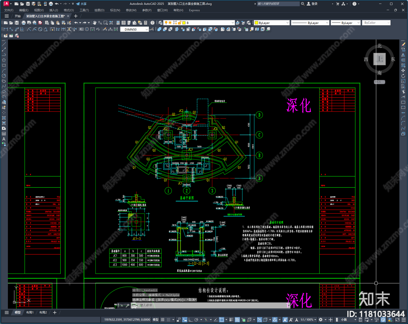The image size is (408, 324).
Task: Select the Angular dimension tool
Action: click(45, 29)
